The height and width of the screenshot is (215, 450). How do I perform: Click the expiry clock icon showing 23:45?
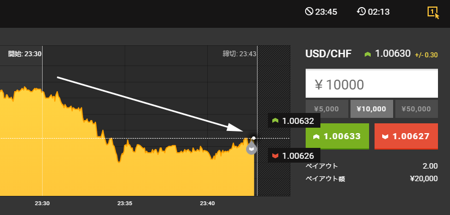tap(309, 12)
